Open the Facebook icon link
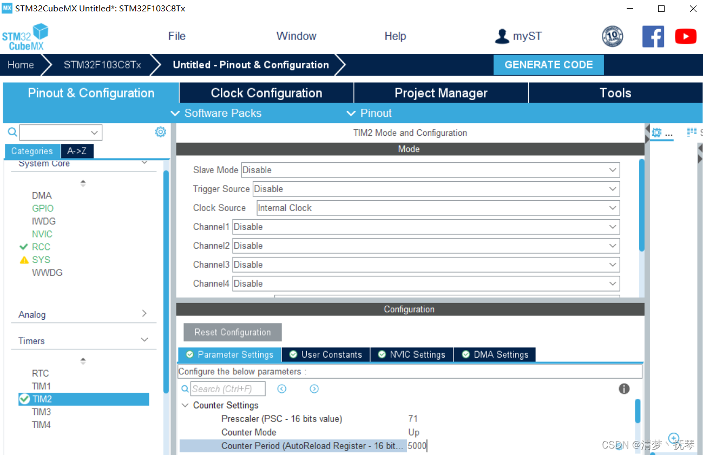This screenshot has width=703, height=455. [x=653, y=36]
